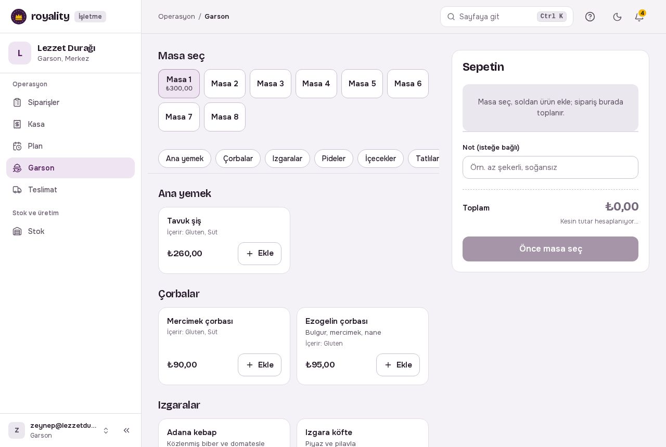Viewport: 666px width, 447px height.
Task: Click the Garson waiter icon
Action: (x=17, y=168)
